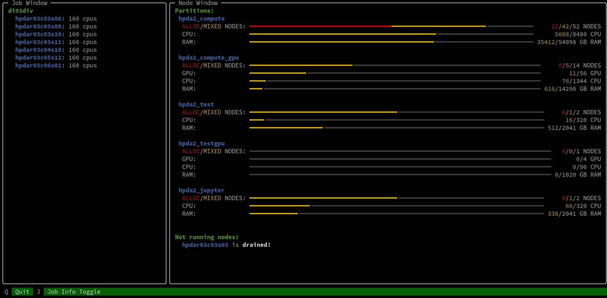Select node hpdar03c03s06 in job list
Image resolution: width=607 pixels, height=298 pixels.
38,18
